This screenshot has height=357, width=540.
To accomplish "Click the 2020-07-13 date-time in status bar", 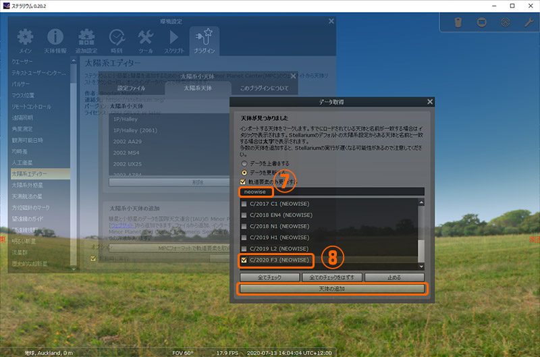I will point(290,353).
